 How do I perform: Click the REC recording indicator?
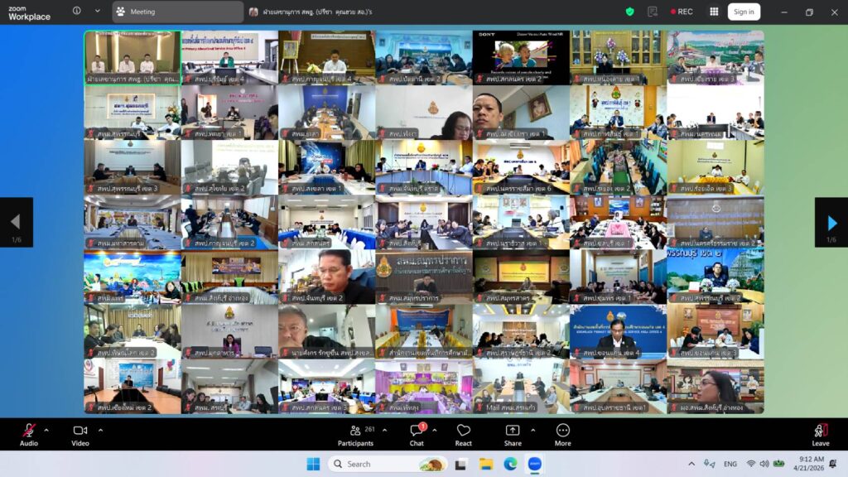click(x=681, y=12)
